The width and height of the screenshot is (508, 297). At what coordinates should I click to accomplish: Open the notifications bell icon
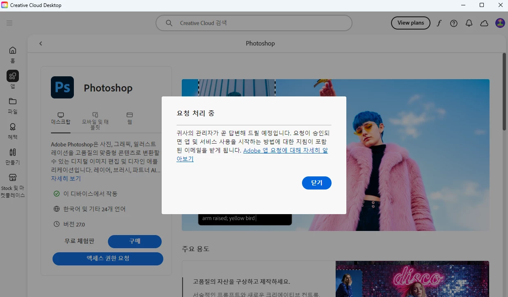(469, 23)
